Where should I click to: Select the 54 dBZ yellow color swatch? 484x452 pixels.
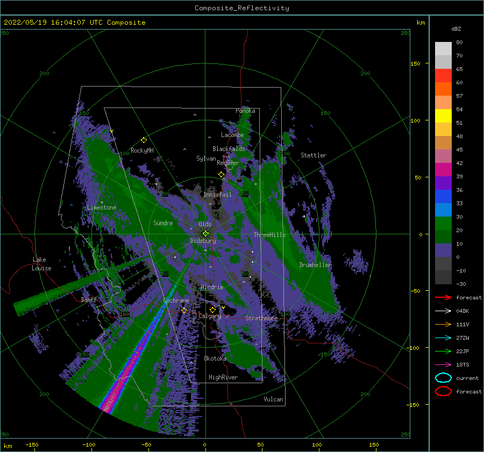(x=443, y=116)
